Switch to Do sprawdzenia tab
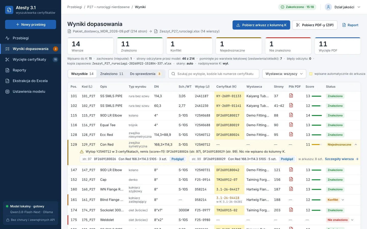This screenshot has height=229, width=367. click(x=146, y=74)
